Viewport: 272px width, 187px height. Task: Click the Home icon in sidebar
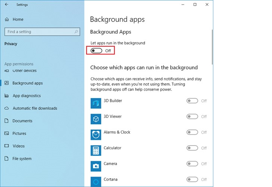coord(7,19)
